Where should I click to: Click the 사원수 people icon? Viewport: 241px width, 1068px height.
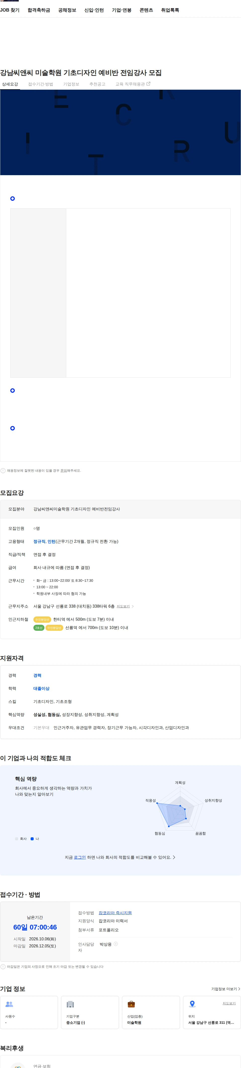coord(9,1004)
